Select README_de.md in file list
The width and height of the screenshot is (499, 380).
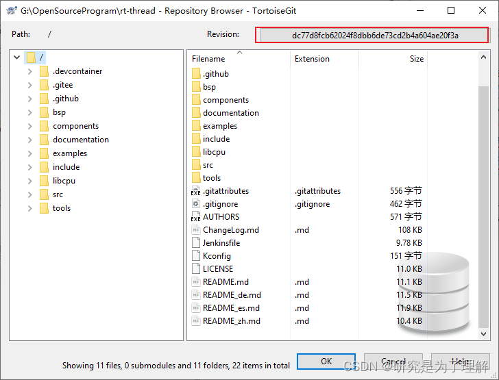(232, 295)
